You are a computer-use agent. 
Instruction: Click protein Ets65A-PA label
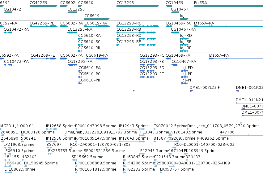click(x=219, y=55)
